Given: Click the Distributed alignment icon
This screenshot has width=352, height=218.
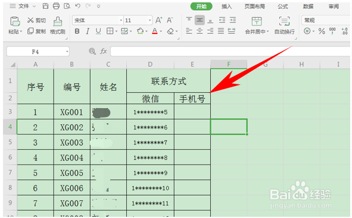Looking at the screenshot, I should coord(232,31).
